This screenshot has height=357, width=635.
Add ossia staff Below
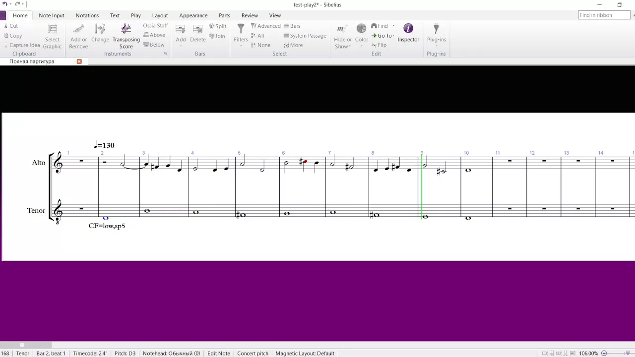154,45
